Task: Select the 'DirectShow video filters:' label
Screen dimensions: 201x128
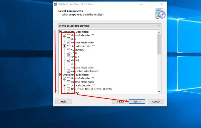Action: tap(76, 32)
